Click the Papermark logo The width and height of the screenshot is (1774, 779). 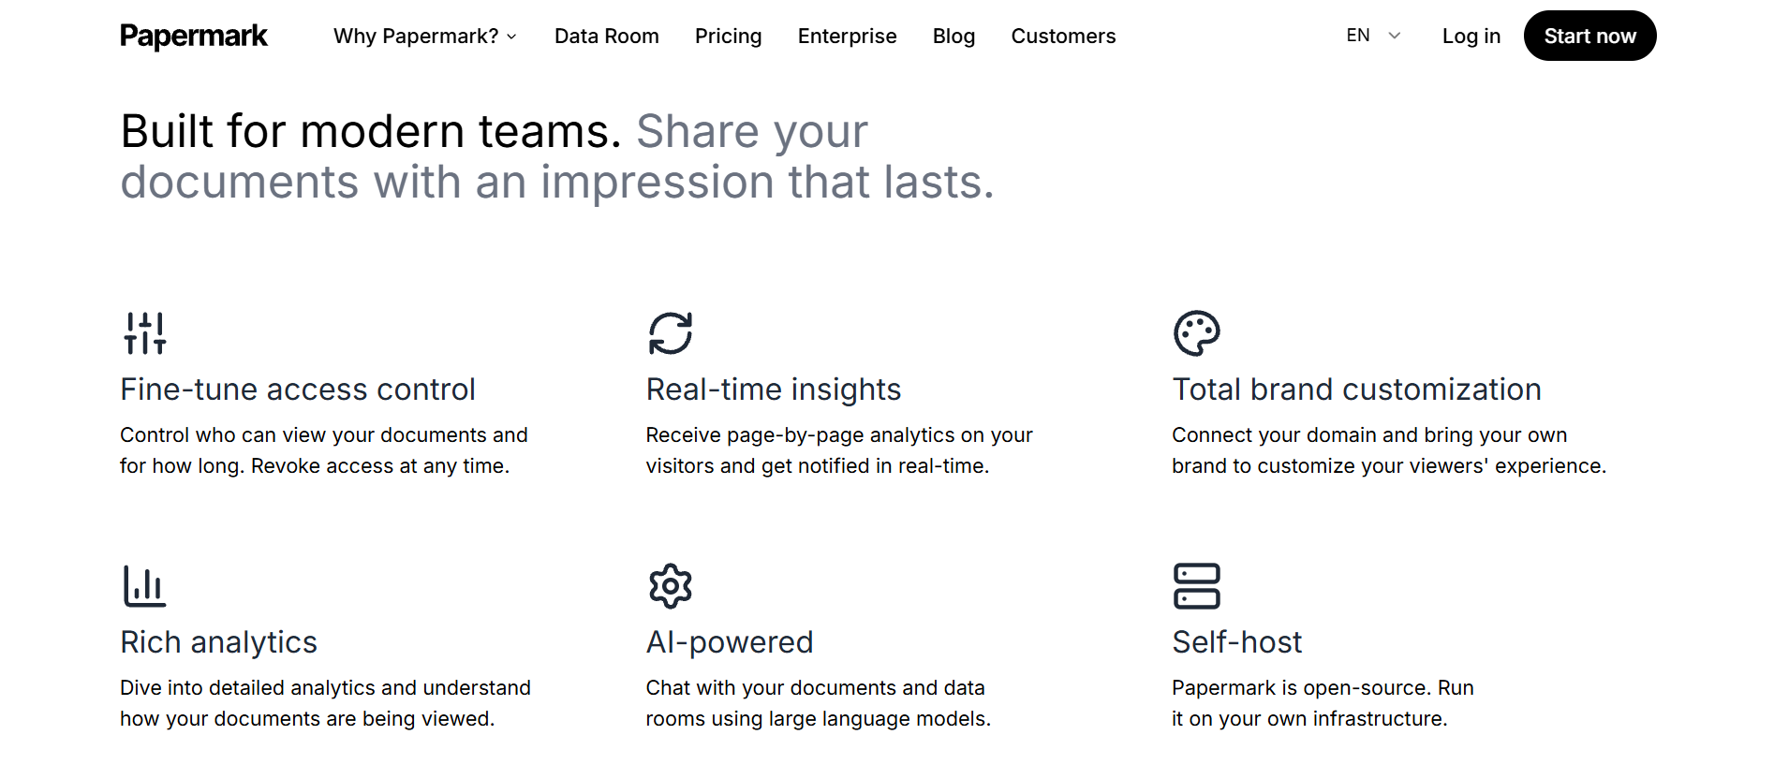tap(193, 36)
